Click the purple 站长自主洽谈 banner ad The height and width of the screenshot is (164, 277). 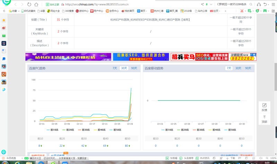(x=68, y=57)
